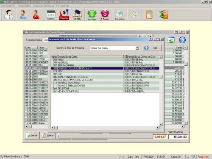Select the 007 BORRACHARIA account row
Viewport: 212px width, 159px height.
[x=105, y=65]
